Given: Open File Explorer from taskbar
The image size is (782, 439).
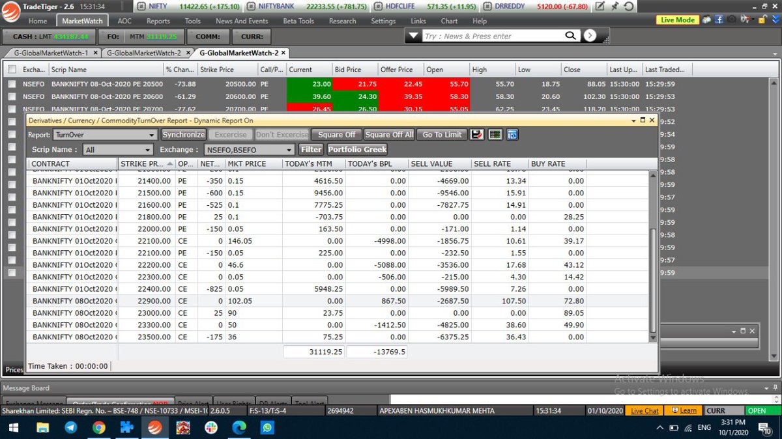Looking at the screenshot, I should coord(42,427).
